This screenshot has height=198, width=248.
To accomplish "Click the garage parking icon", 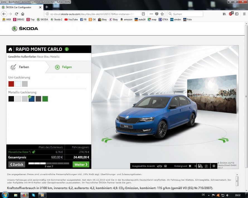I will 206,166.
